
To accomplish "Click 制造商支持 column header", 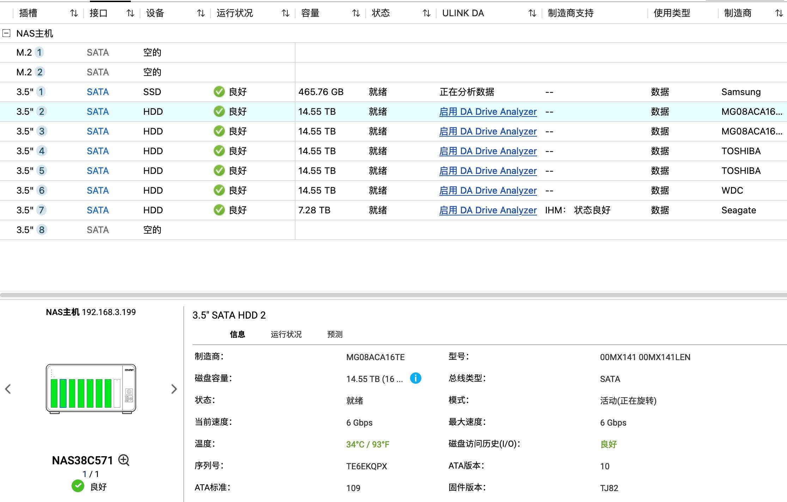I will (571, 13).
